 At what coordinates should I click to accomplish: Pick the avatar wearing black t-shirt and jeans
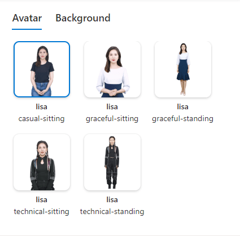42,69
